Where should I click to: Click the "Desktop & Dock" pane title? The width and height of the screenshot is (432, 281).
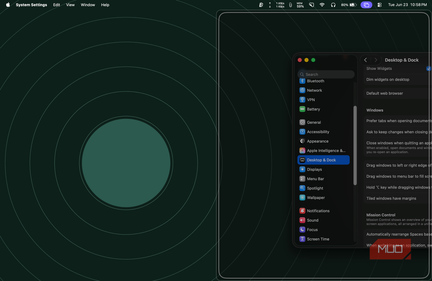(x=402, y=60)
